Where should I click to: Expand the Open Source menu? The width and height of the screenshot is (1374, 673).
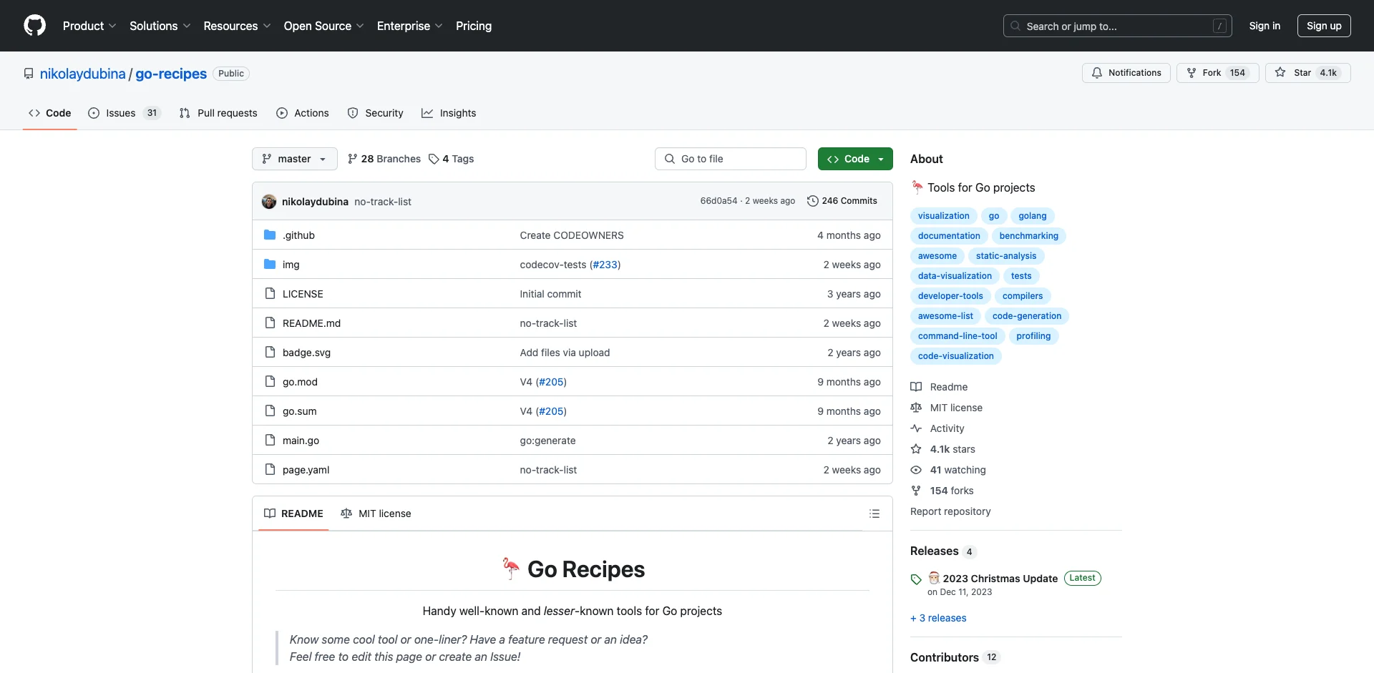(324, 26)
